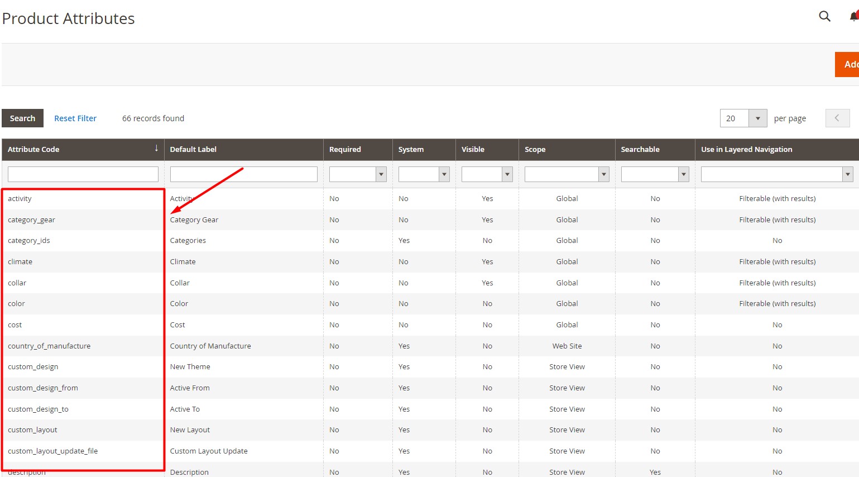Open the per page count dropdown
Screen dimensions: 859x477
757,118
